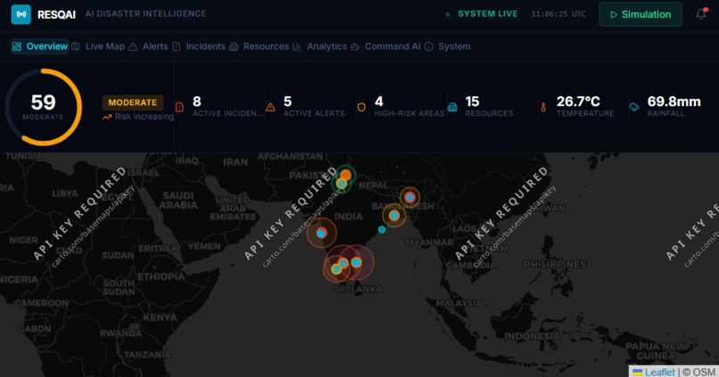Click the High-Risk Areas shield icon

point(361,107)
